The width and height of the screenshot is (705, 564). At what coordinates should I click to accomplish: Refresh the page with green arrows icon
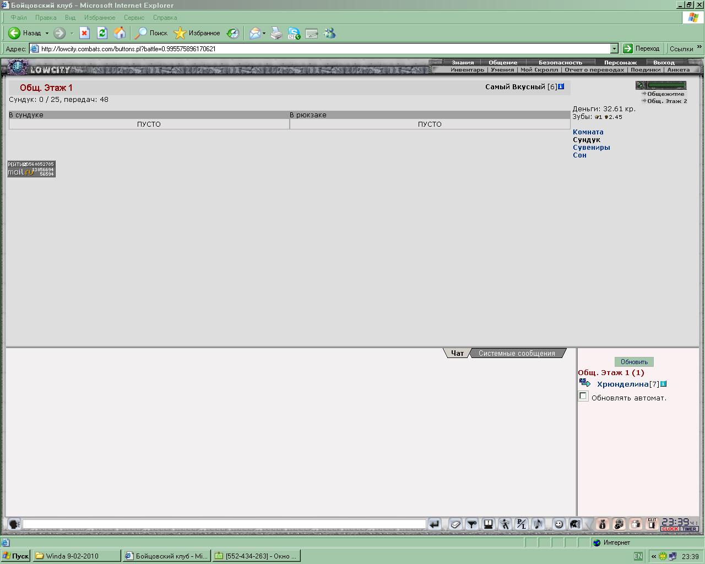point(102,33)
